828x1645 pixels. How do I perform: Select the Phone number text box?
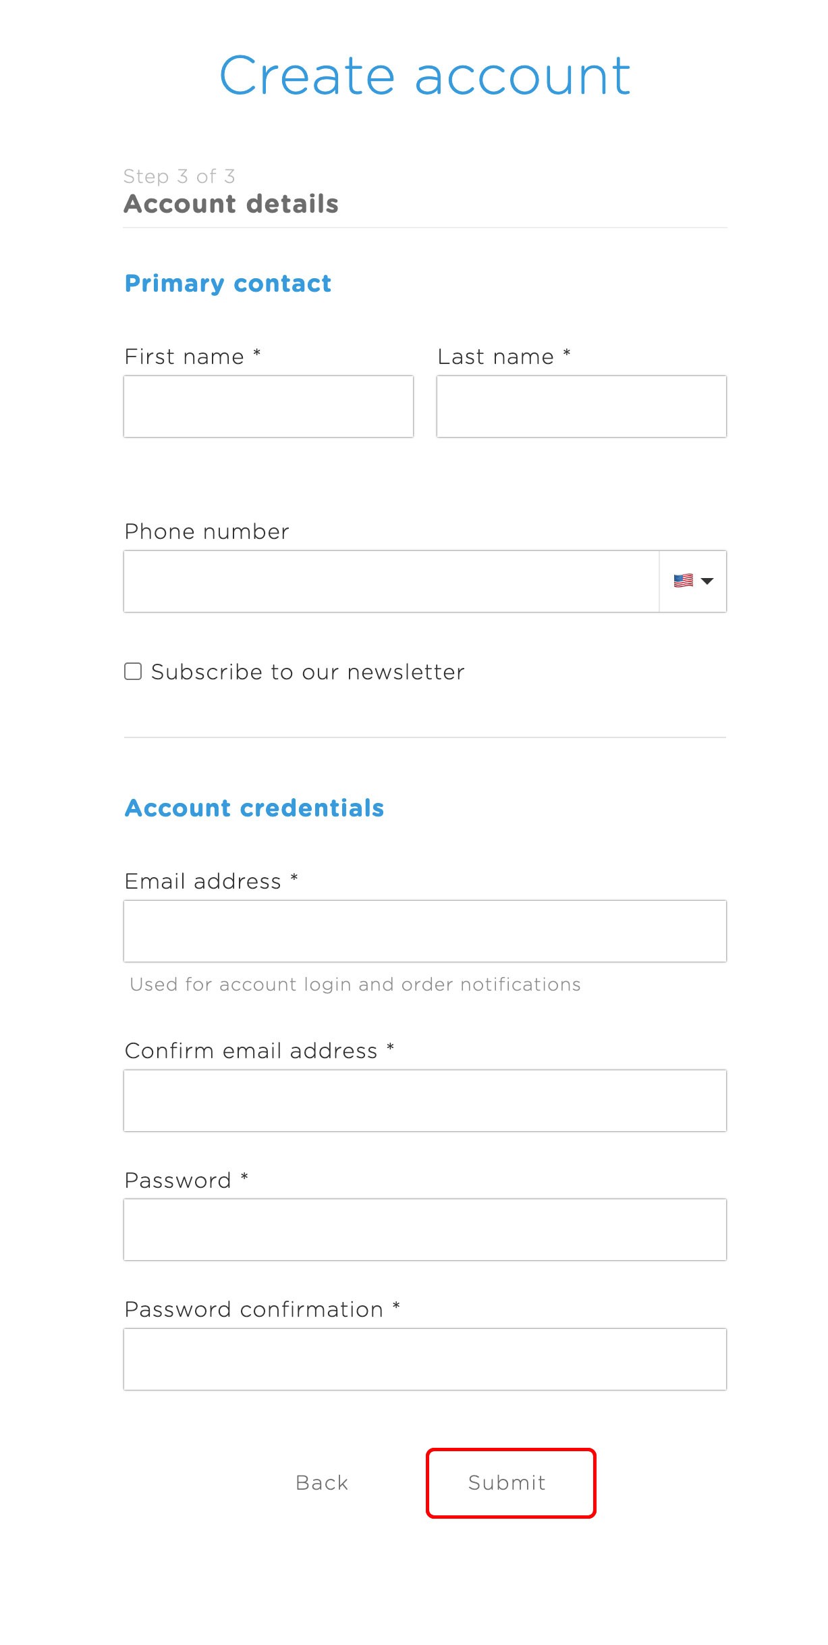391,581
